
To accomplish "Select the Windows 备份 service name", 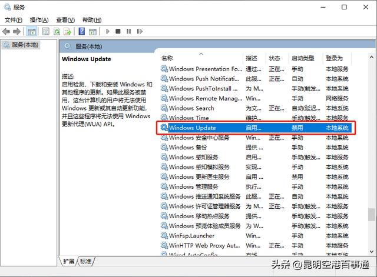I will tap(188, 148).
